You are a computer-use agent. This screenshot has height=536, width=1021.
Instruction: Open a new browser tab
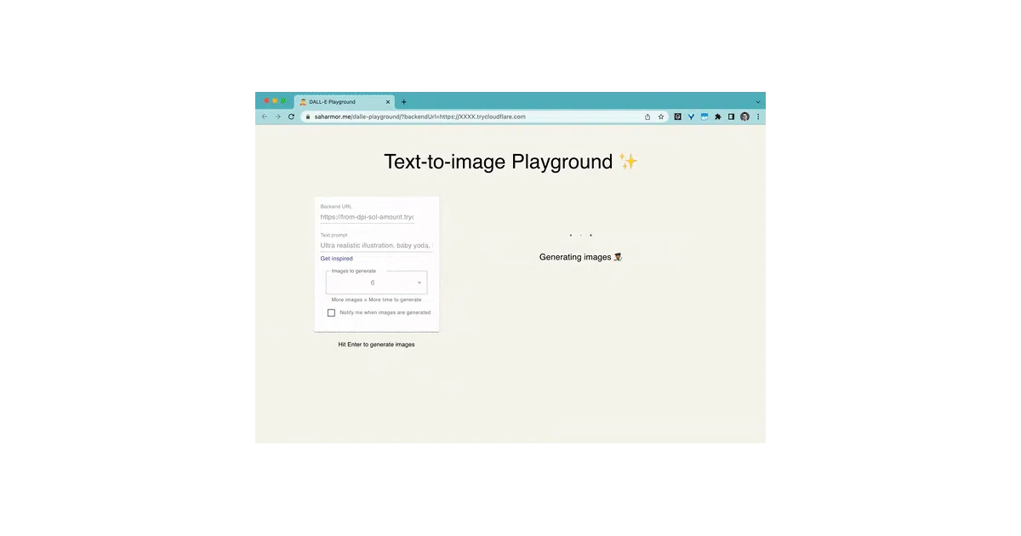point(404,102)
